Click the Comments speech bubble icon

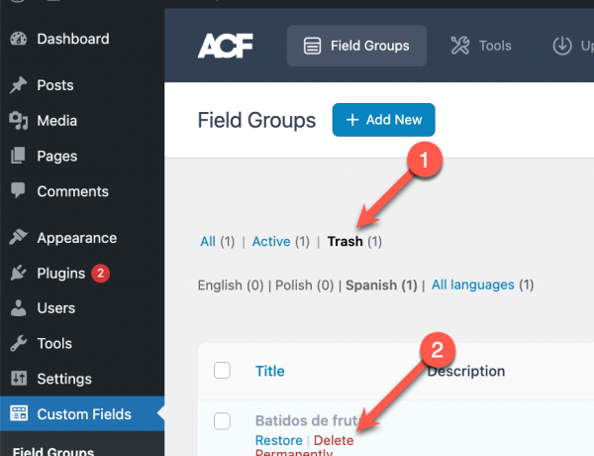[18, 190]
